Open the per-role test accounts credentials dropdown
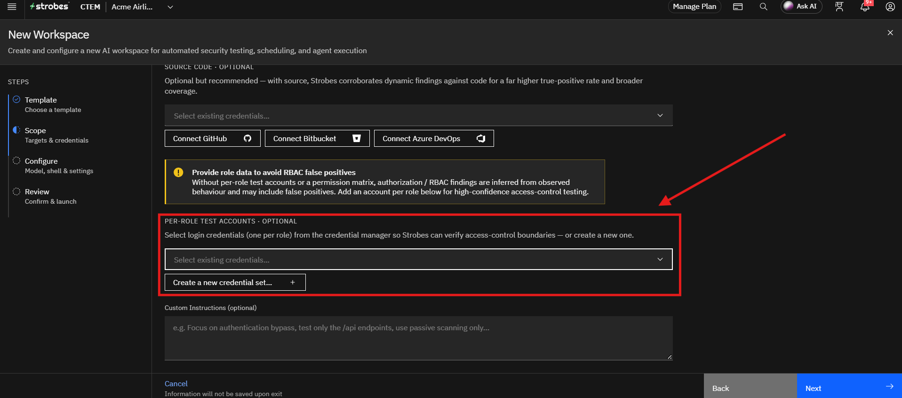The height and width of the screenshot is (398, 902). pos(418,259)
